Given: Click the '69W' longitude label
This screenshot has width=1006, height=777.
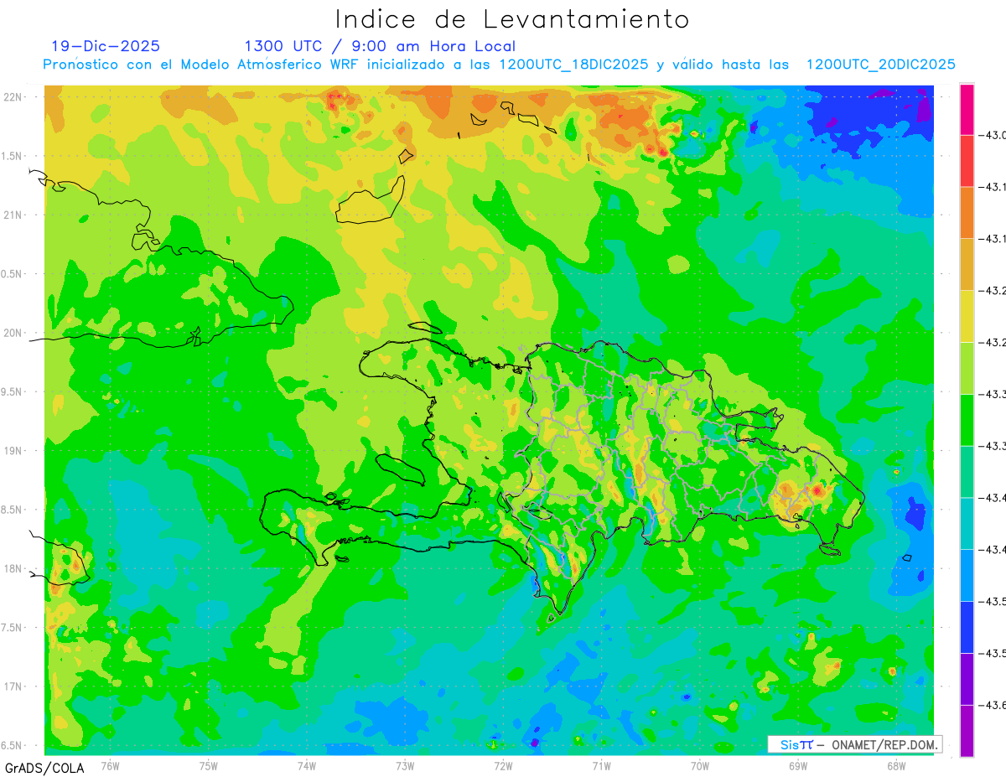Looking at the screenshot, I should 798,765.
